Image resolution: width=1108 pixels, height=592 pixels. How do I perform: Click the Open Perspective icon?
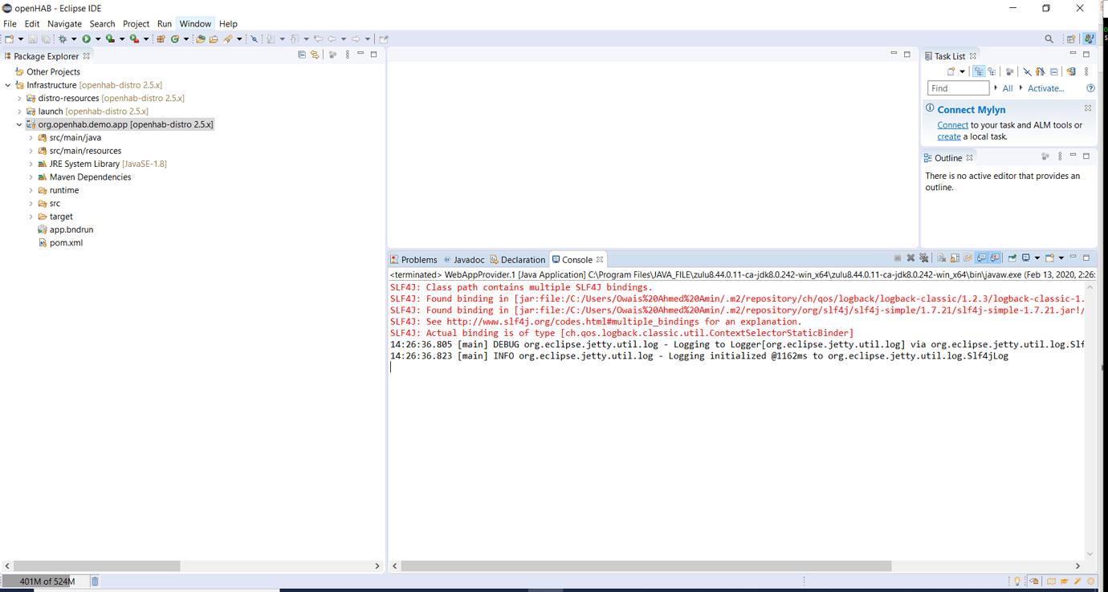pos(1071,39)
